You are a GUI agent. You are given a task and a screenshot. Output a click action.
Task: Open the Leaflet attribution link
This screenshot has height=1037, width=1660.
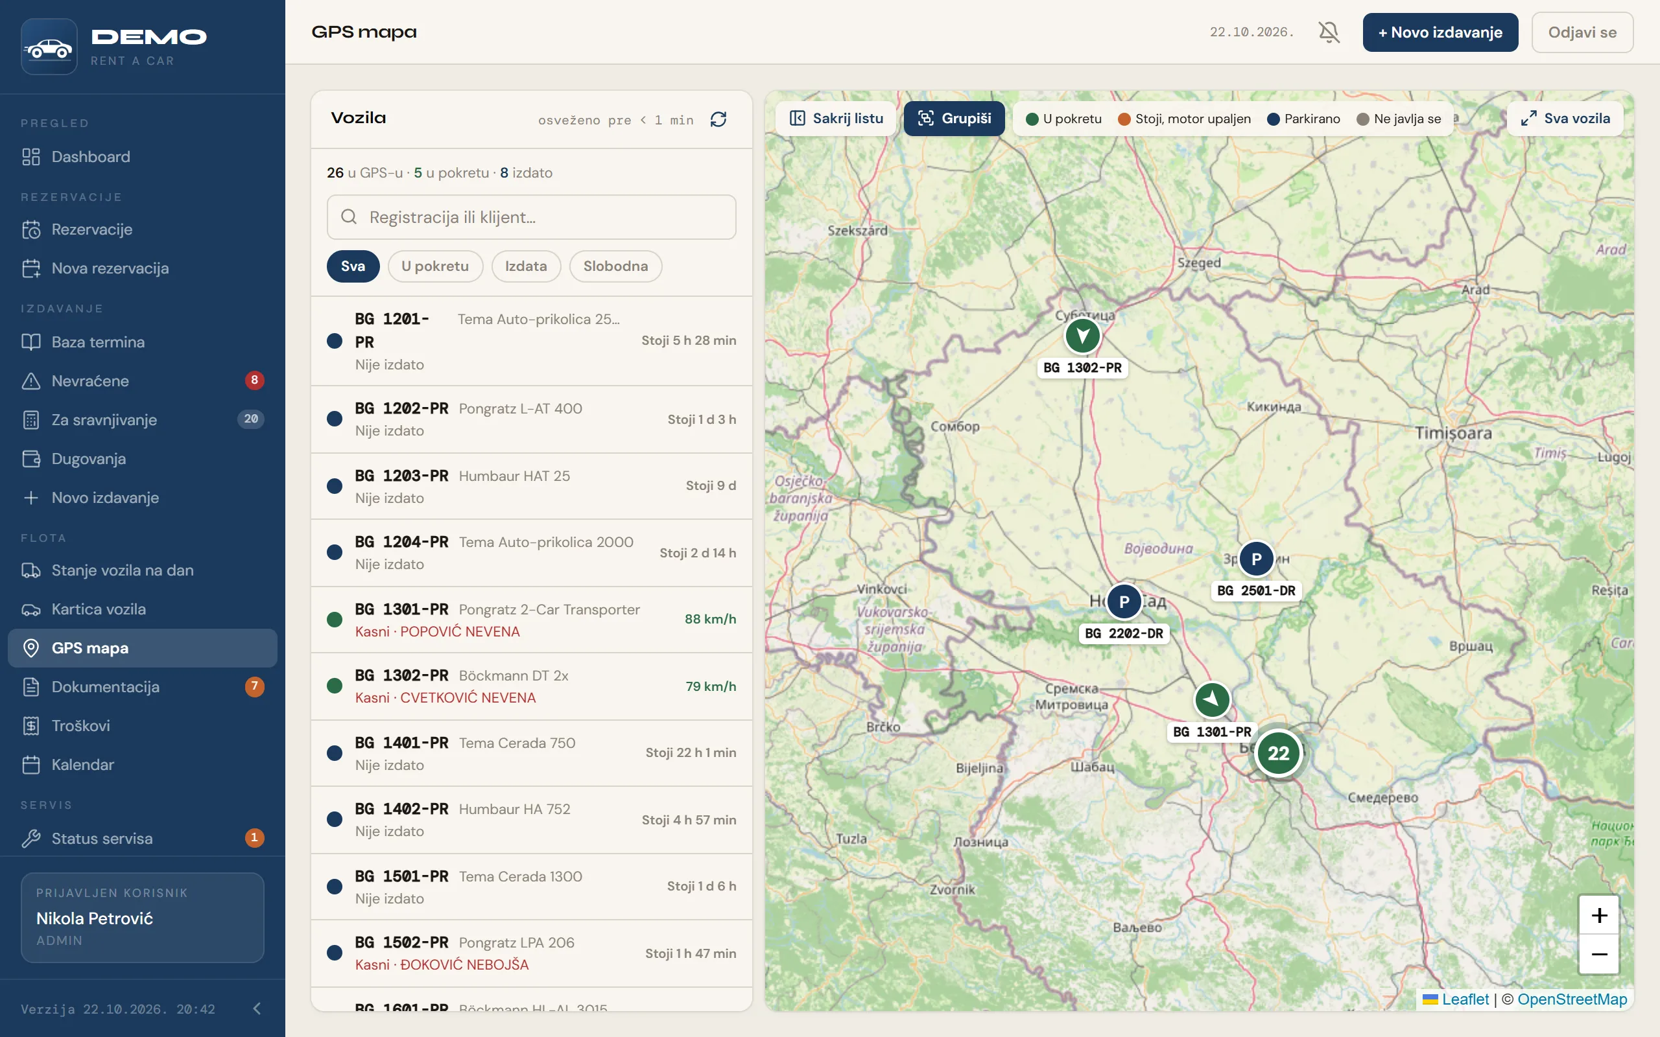[1465, 999]
